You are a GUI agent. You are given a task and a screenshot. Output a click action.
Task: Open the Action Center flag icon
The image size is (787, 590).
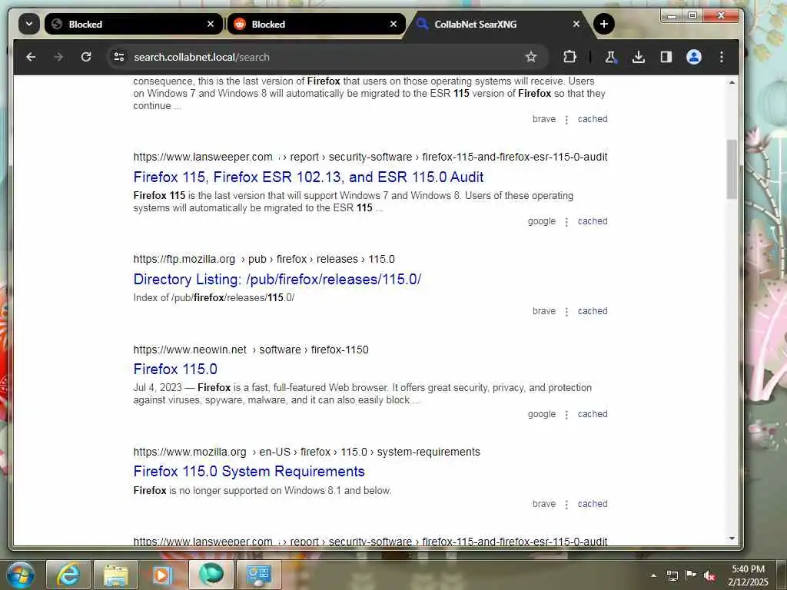[x=691, y=575]
